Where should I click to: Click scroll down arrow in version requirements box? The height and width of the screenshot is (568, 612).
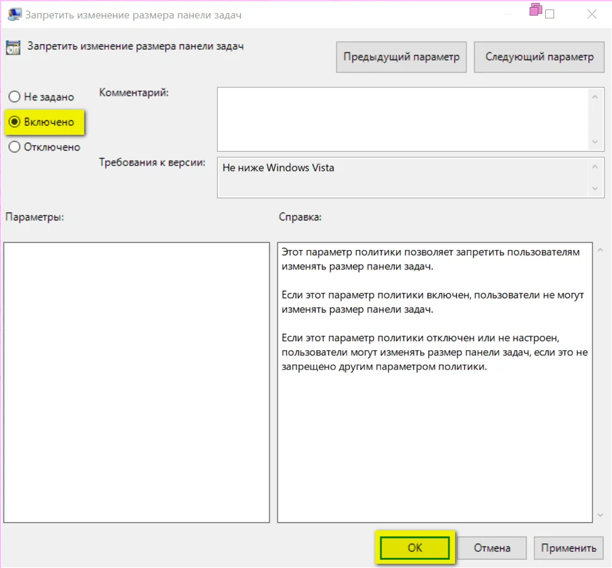point(594,188)
